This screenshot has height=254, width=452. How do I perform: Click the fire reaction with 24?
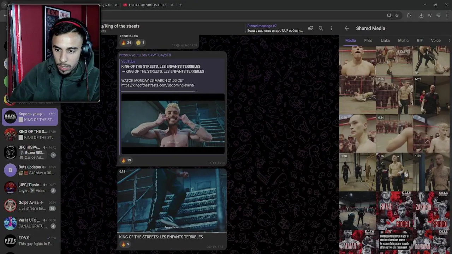pos(126,43)
